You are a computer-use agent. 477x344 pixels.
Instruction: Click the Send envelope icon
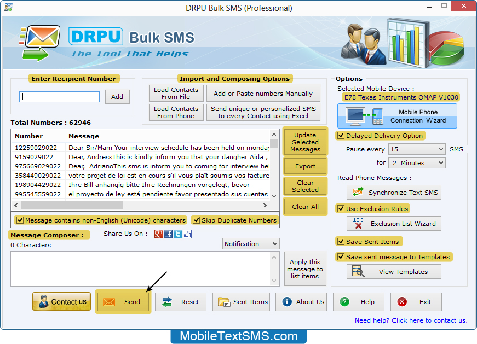pyautogui.click(x=109, y=302)
